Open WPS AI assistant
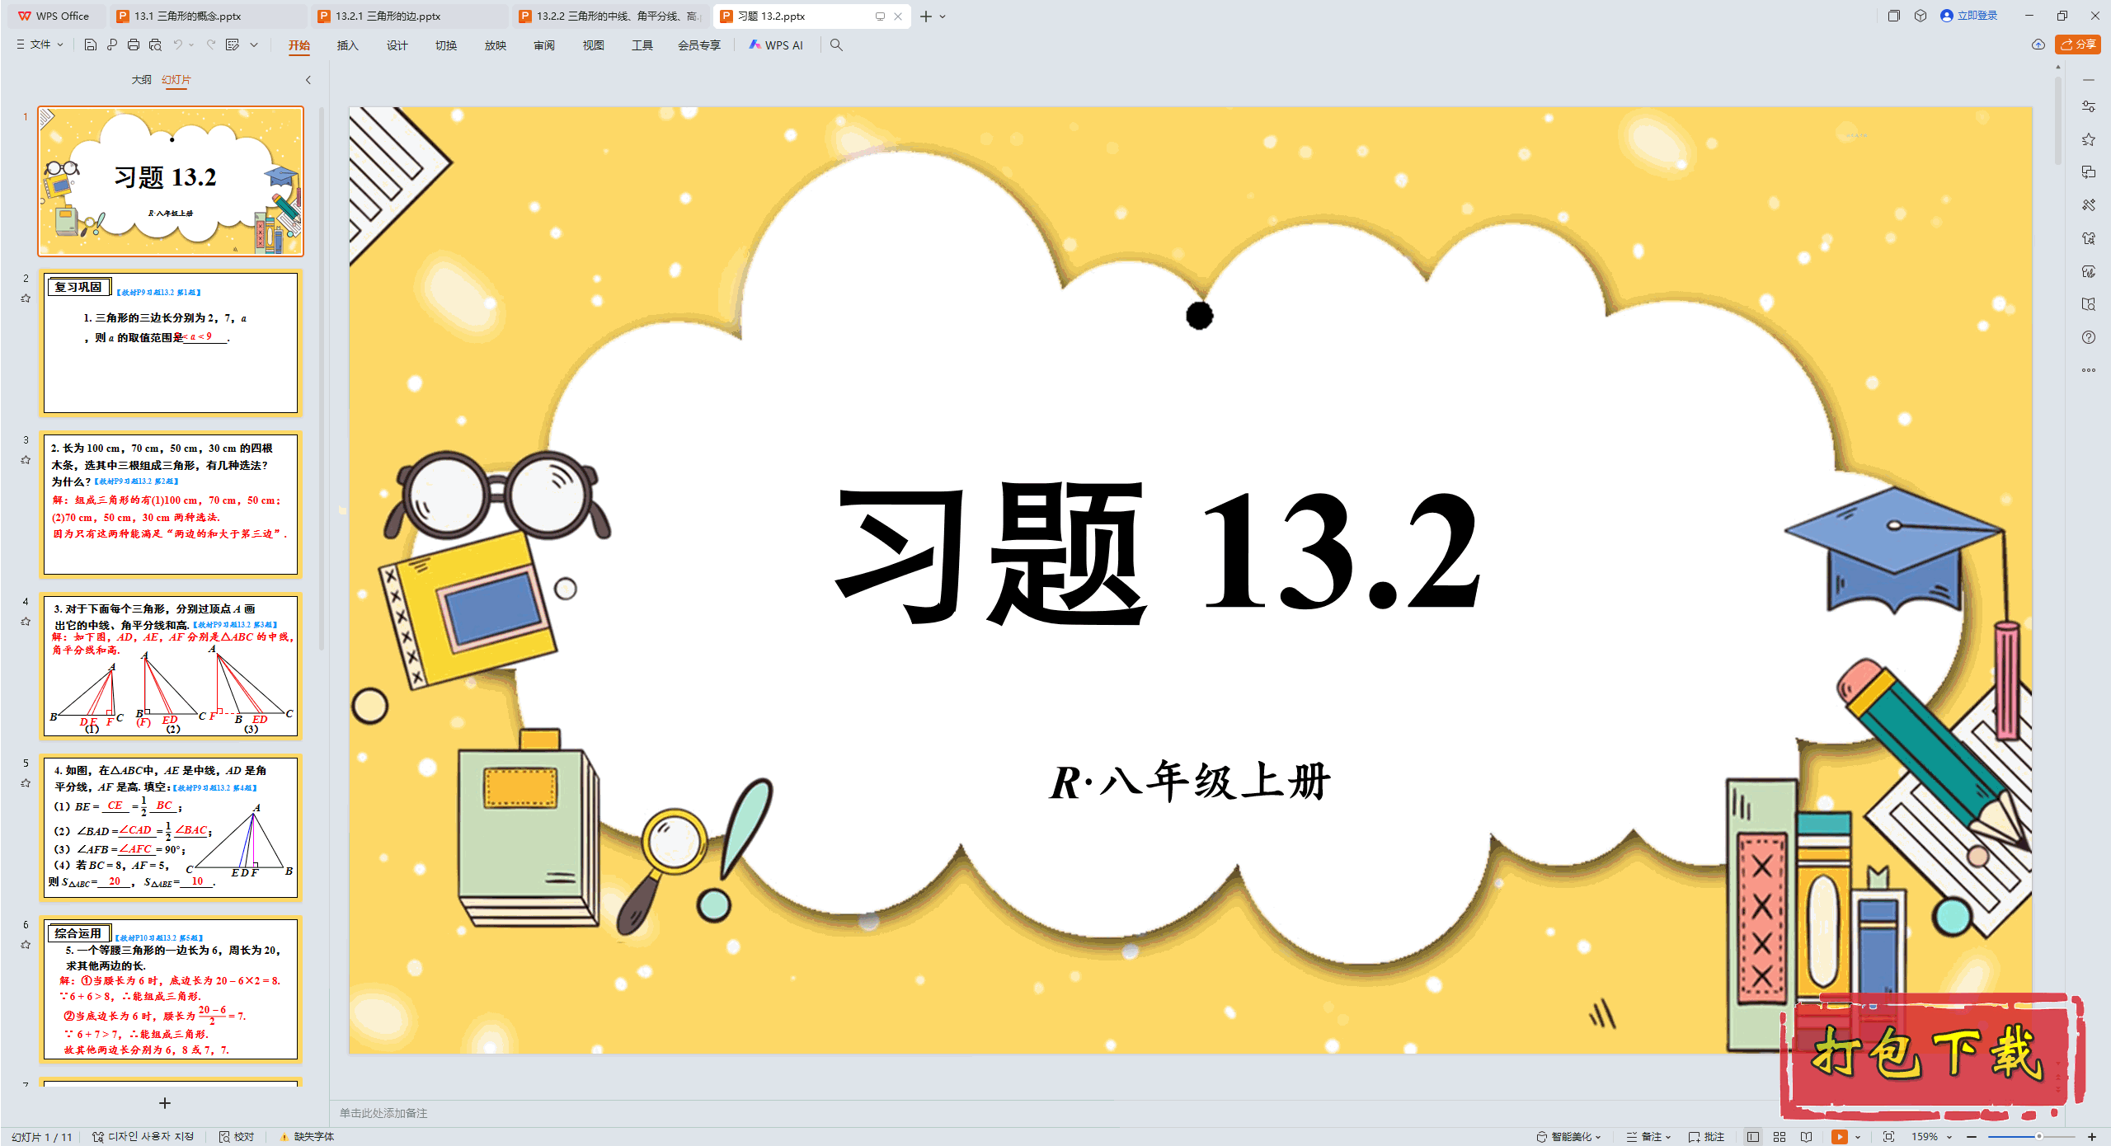This screenshot has width=2111, height=1146. (775, 45)
